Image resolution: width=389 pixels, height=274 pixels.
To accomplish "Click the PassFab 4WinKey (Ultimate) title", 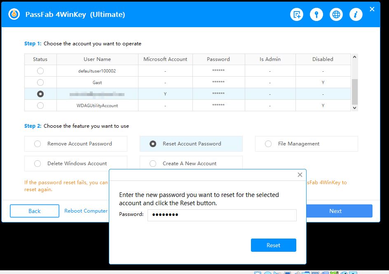I will pos(75,14).
